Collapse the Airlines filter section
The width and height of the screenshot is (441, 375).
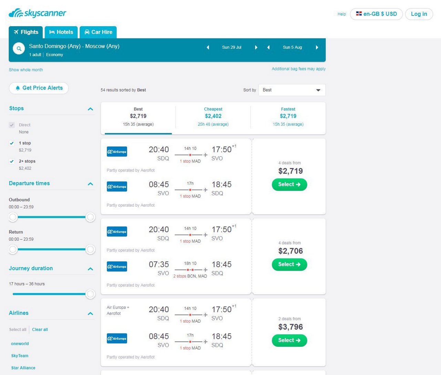point(91,314)
